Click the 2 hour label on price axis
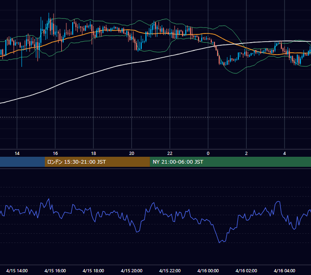The width and height of the screenshot is (311, 275). [x=247, y=154]
